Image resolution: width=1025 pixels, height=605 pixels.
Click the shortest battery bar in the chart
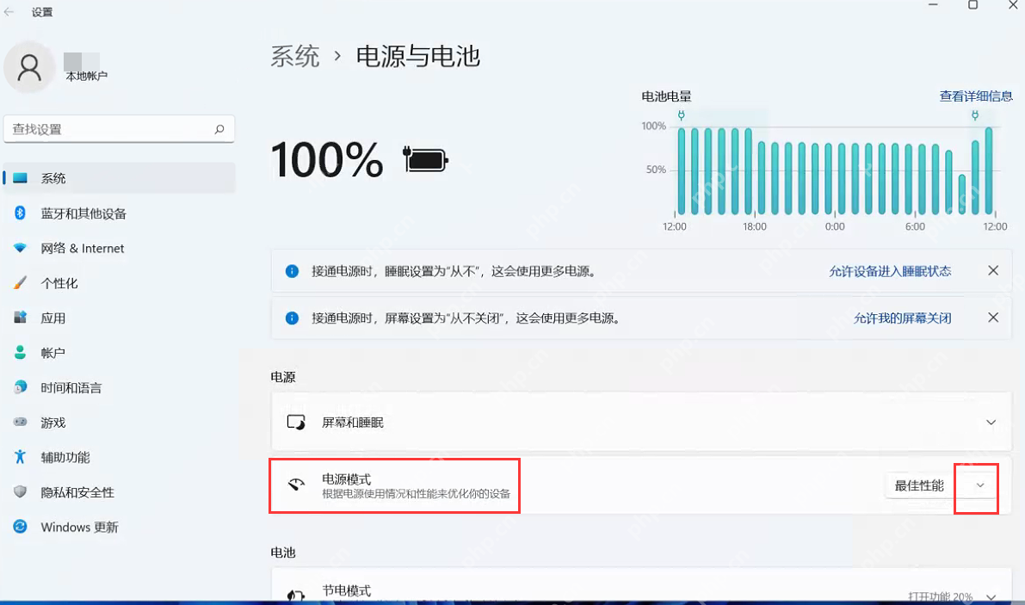961,194
